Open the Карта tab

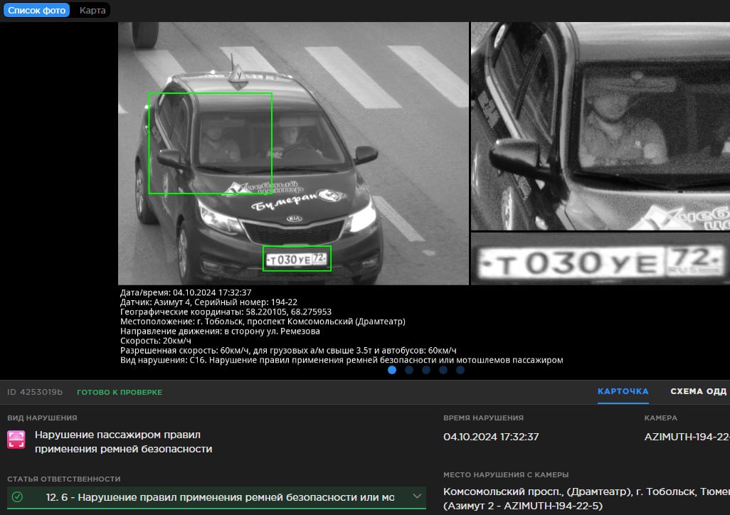coord(92,11)
